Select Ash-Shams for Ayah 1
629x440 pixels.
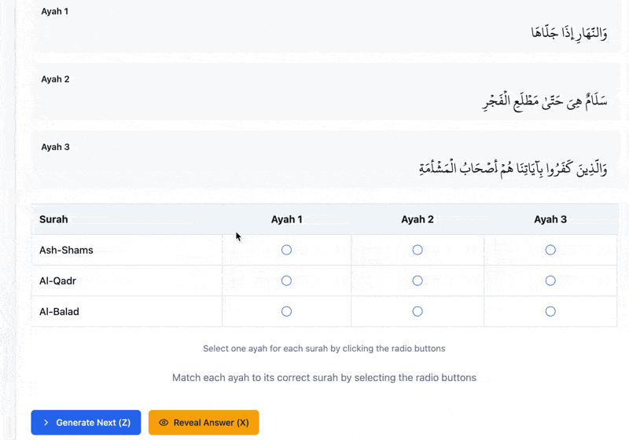pos(286,250)
